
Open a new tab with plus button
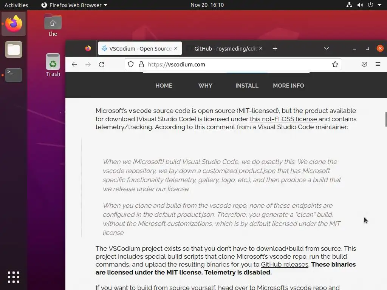point(275,49)
